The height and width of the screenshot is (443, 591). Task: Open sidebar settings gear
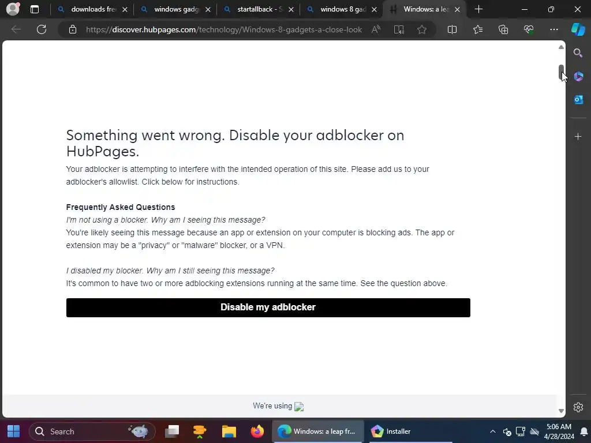[578, 407]
